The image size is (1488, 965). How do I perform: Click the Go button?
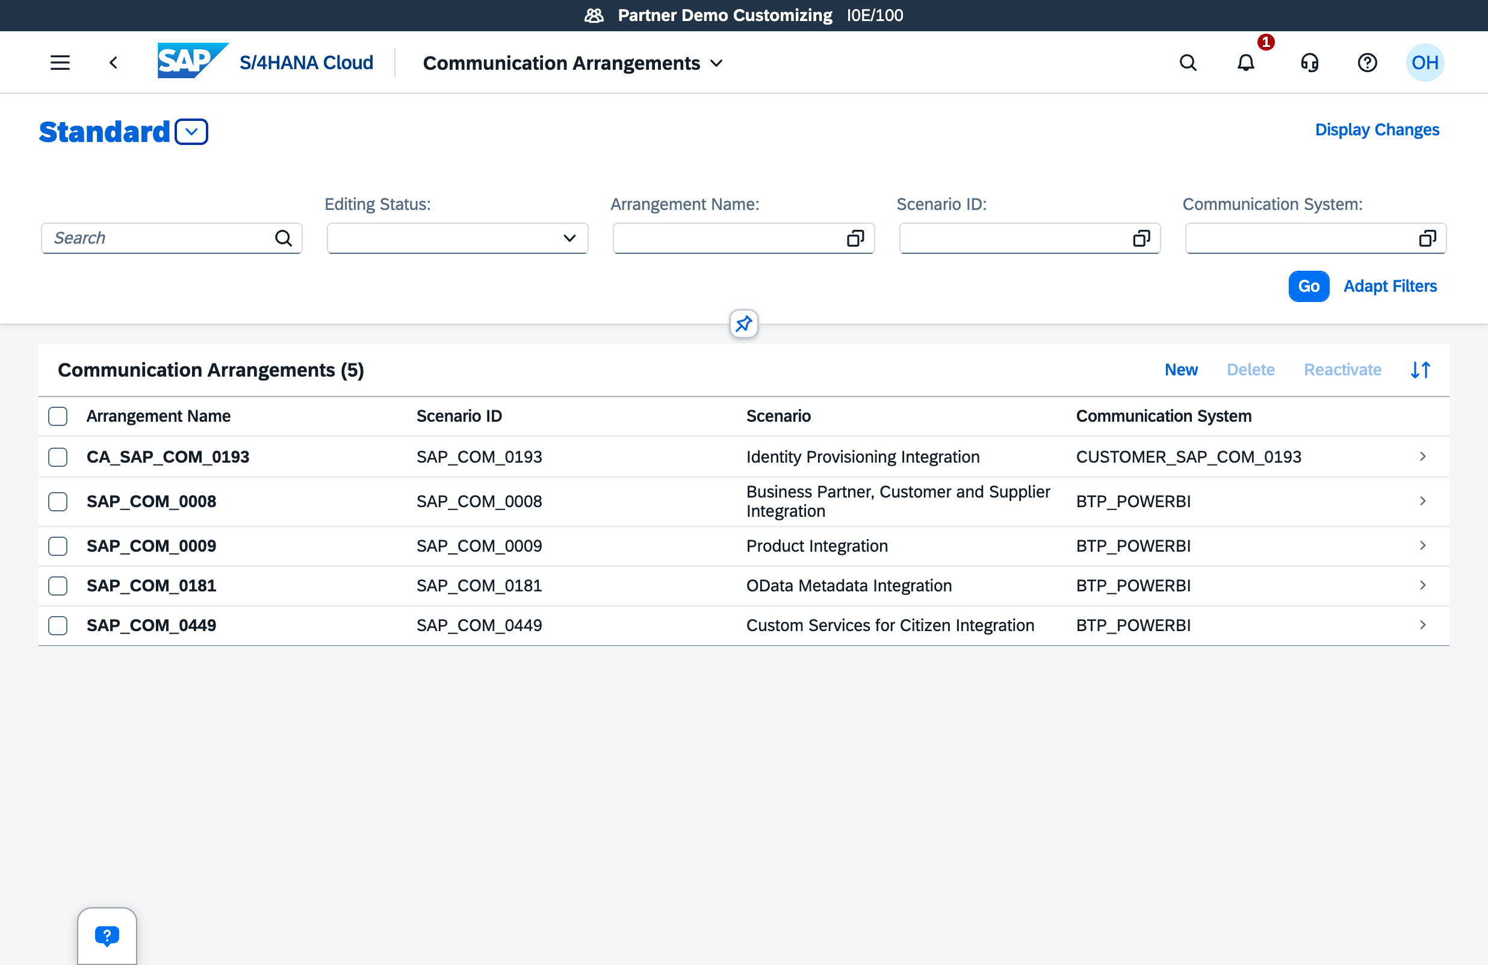[x=1309, y=286]
